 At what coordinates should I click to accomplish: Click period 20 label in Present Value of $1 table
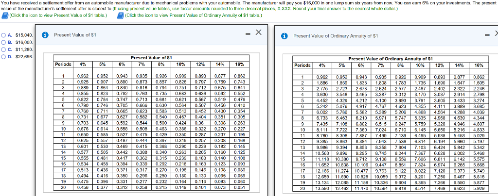[63, 187]
